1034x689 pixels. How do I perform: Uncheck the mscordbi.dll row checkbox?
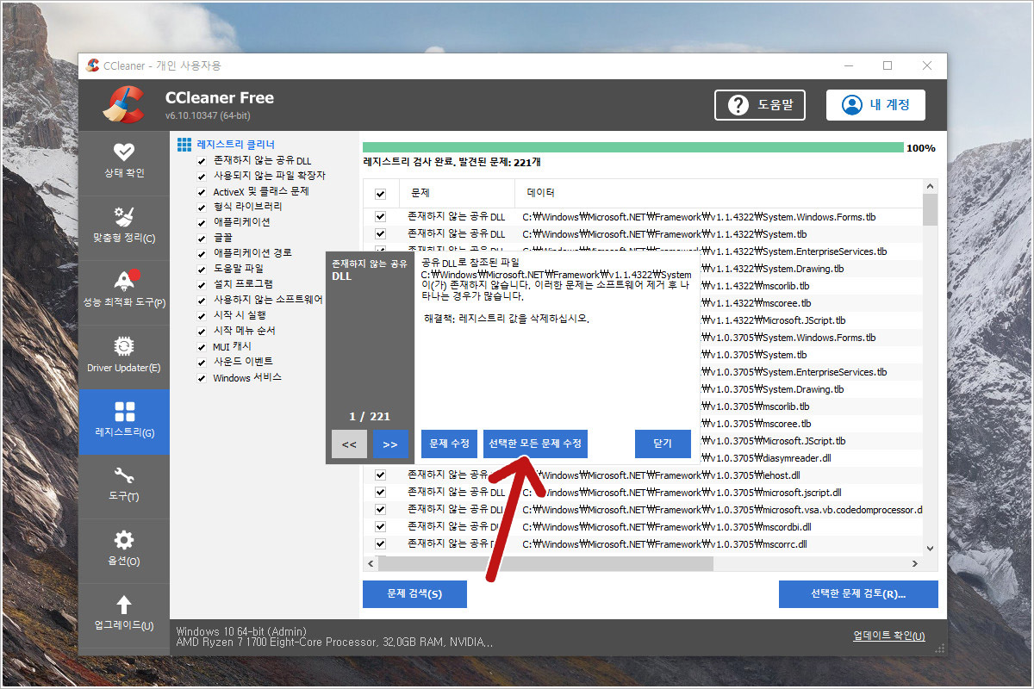(380, 526)
